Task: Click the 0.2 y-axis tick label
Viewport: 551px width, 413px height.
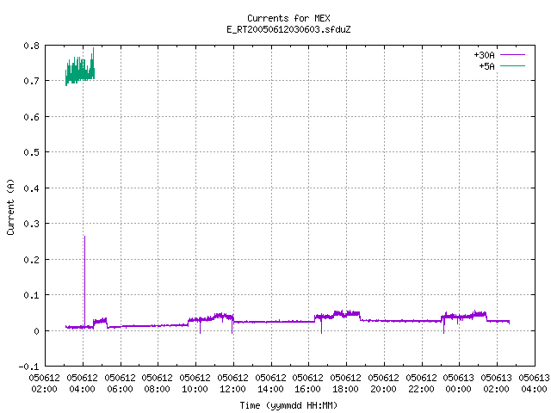Action: [x=31, y=260]
